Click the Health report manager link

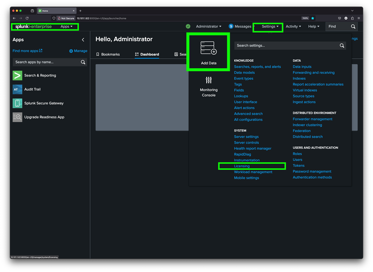253,148
